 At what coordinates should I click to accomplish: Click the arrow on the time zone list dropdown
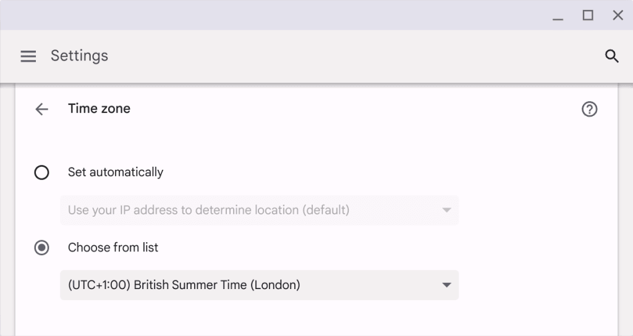(x=446, y=285)
